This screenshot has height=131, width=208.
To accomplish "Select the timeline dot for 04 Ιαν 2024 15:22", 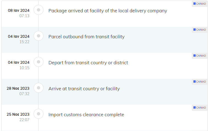I will (39, 36).
